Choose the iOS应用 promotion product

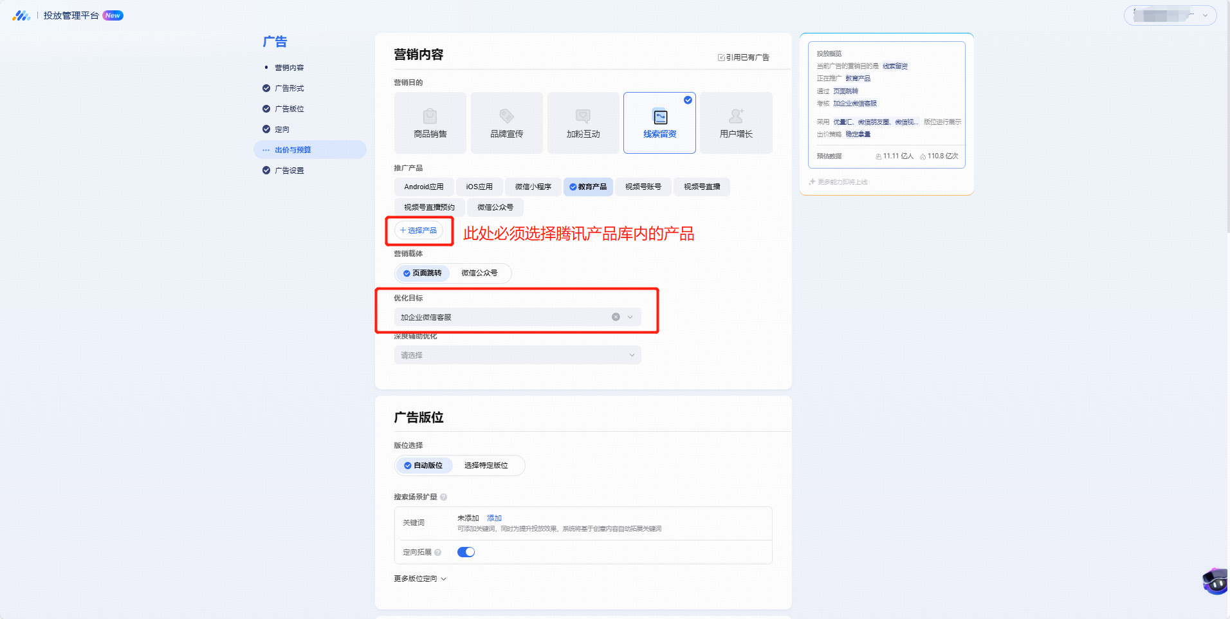[x=479, y=187]
